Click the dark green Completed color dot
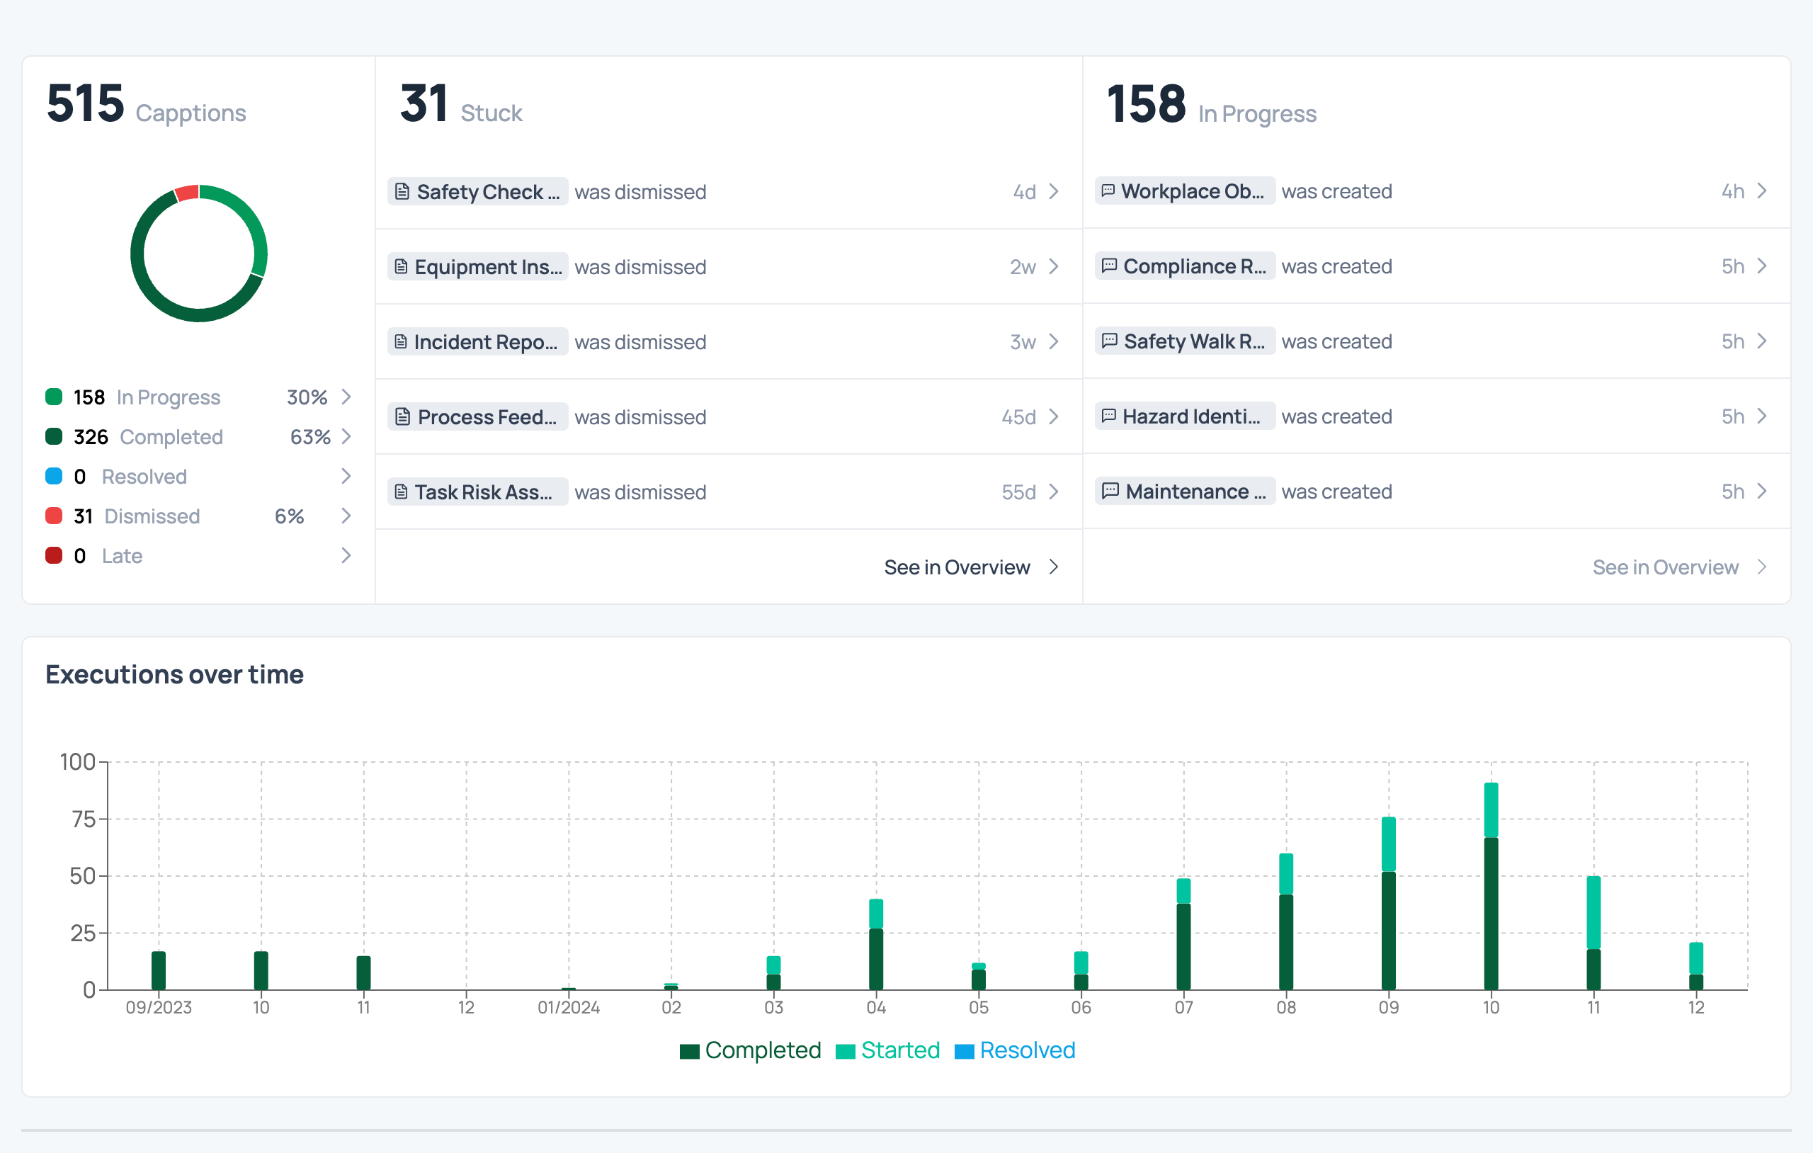 53,437
